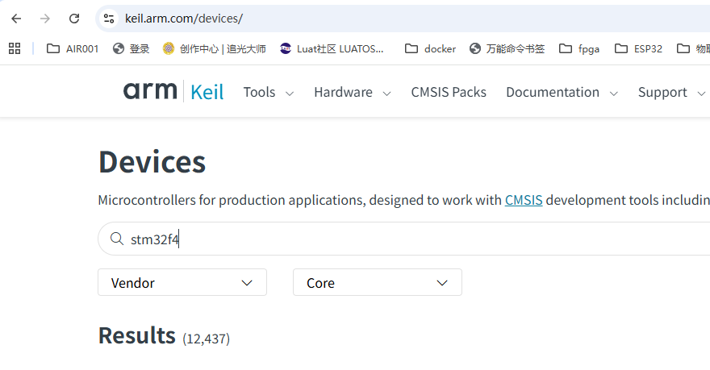Expand the Support menu
The width and height of the screenshot is (710, 370).
(x=672, y=92)
